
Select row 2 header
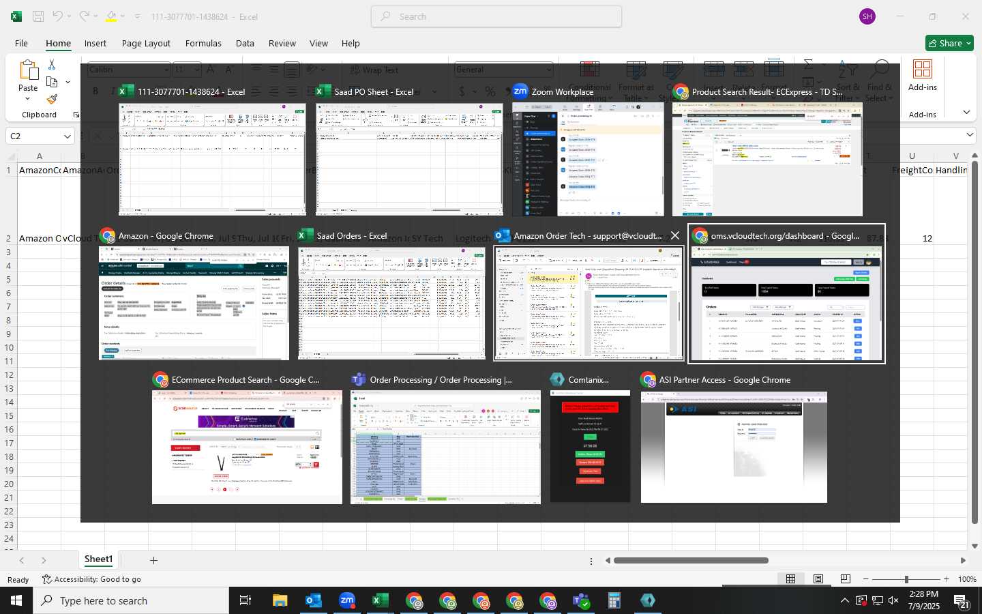coord(9,238)
